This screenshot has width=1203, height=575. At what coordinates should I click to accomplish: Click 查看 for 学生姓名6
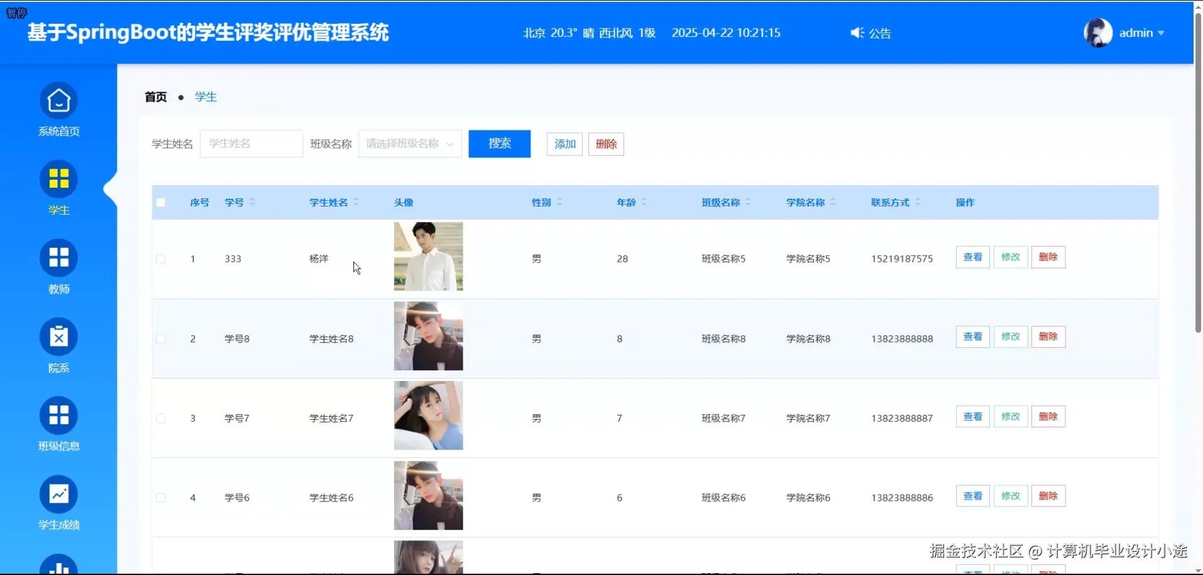pyautogui.click(x=973, y=497)
